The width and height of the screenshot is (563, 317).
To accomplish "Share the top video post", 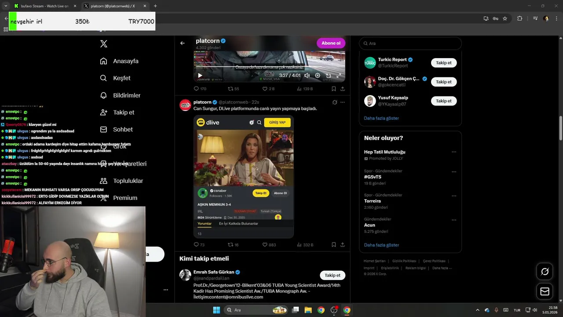I will tap(343, 88).
